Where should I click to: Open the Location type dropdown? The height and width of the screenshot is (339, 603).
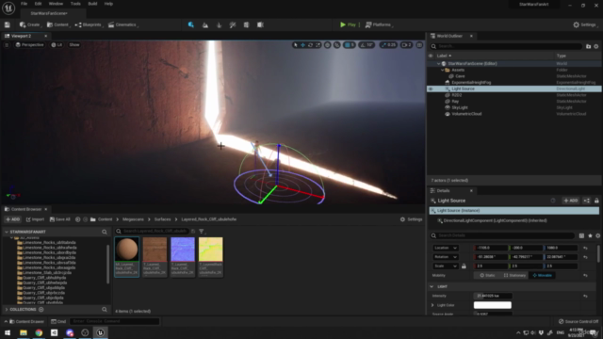(446, 248)
